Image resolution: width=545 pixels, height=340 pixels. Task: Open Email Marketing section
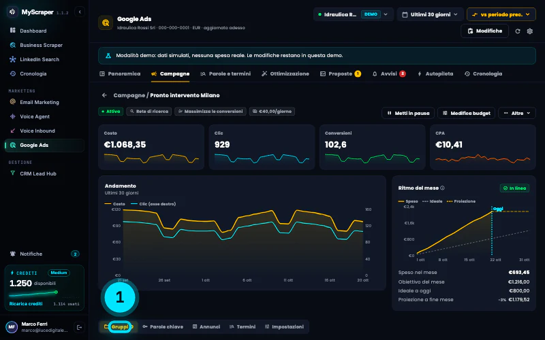pos(44,102)
